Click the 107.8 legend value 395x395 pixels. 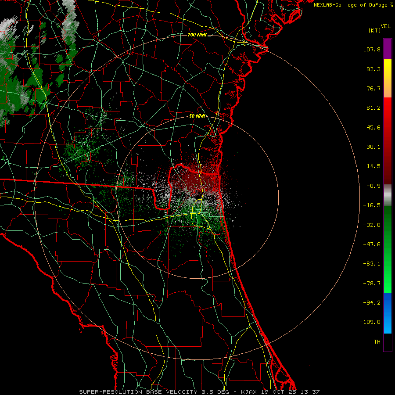(372, 49)
